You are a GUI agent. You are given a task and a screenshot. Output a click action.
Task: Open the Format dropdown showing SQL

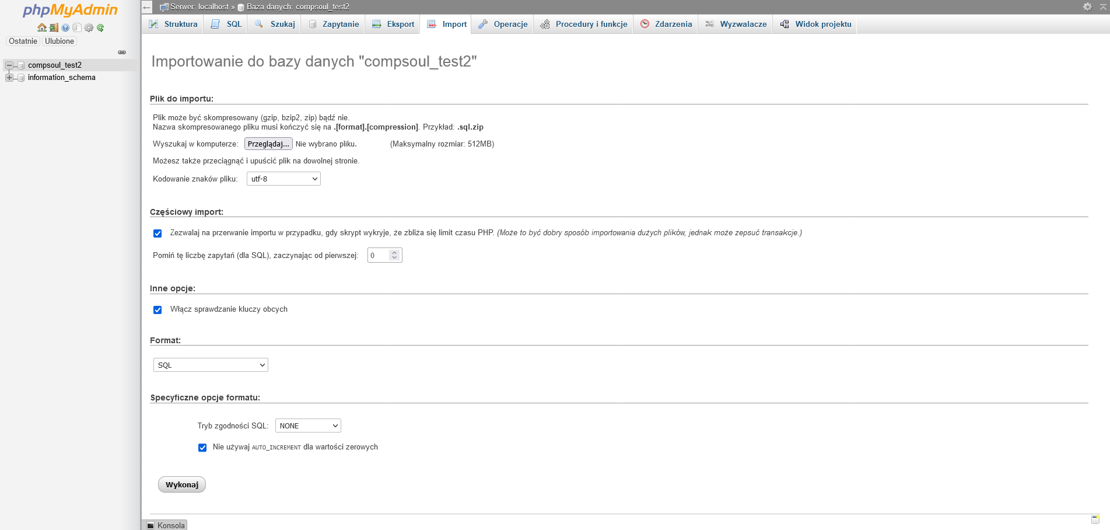point(210,364)
